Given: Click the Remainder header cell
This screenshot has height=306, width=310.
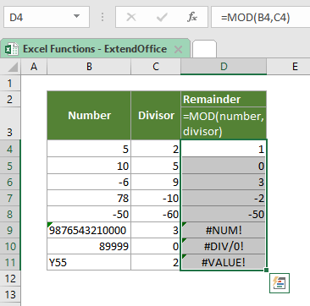Looking at the screenshot, I should coord(224,99).
